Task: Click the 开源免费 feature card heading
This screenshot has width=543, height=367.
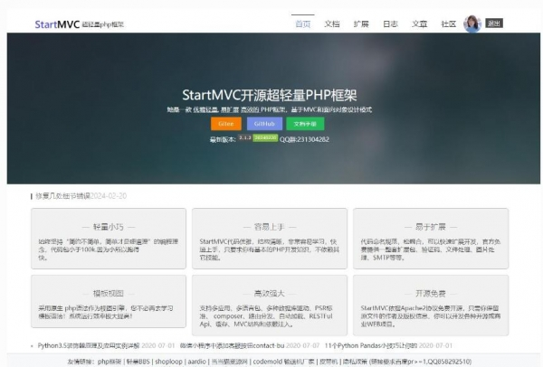Action: point(431,293)
